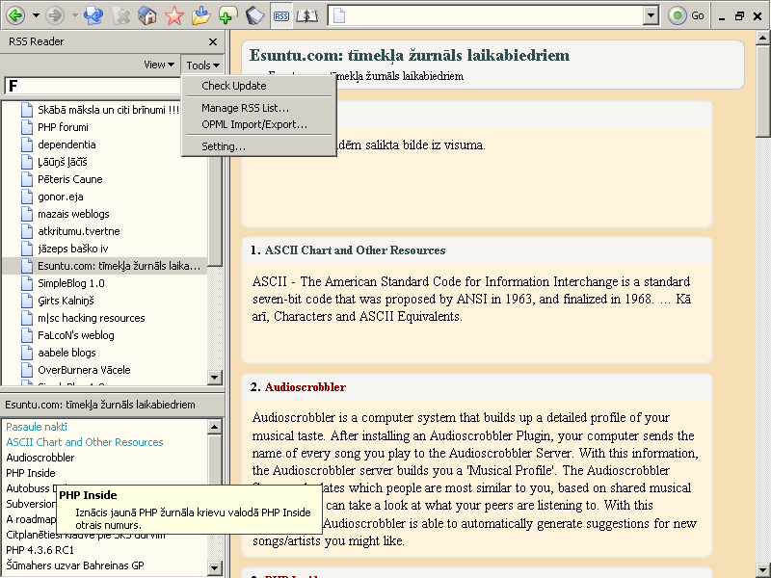
Task: Open the ASCII Chart and Other Resources link
Action: point(355,250)
